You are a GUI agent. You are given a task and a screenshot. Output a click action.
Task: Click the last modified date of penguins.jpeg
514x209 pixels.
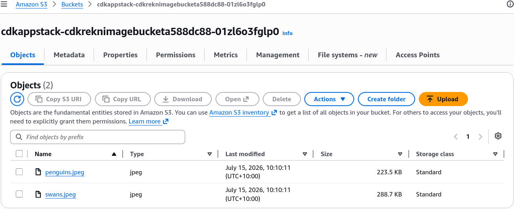pos(258,172)
